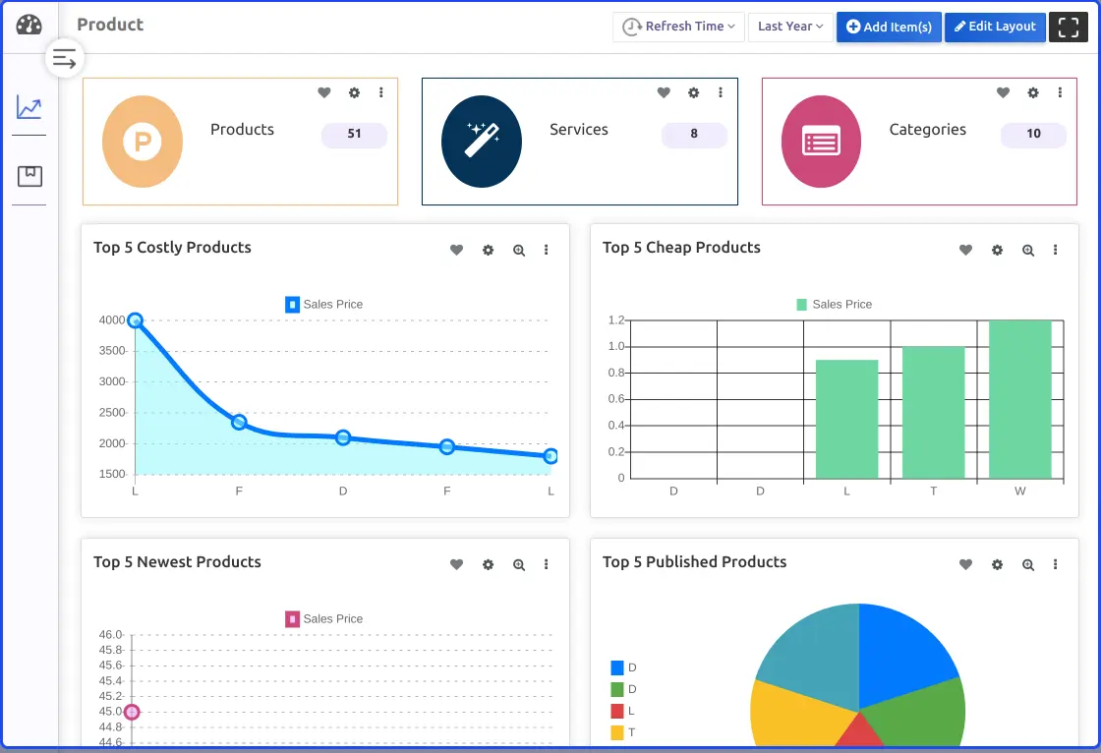The image size is (1101, 753).
Task: Click the dashboard gauge icon at top left
Action: (x=29, y=26)
